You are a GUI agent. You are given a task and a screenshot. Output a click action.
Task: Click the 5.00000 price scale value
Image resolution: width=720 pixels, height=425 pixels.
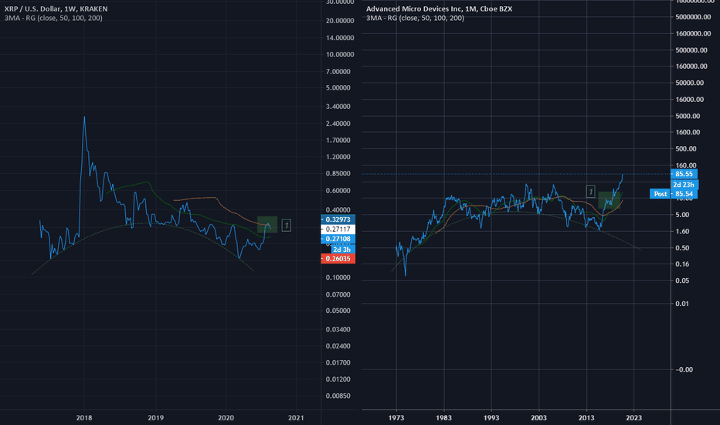click(x=338, y=88)
